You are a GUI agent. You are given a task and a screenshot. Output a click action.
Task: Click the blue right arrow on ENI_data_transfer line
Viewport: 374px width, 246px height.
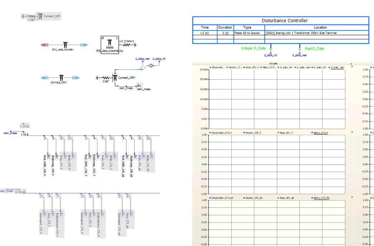pyautogui.click(x=84, y=45)
